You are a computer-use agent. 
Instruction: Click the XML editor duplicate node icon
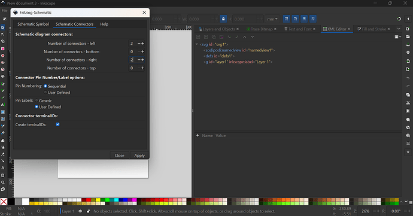coord(214,37)
